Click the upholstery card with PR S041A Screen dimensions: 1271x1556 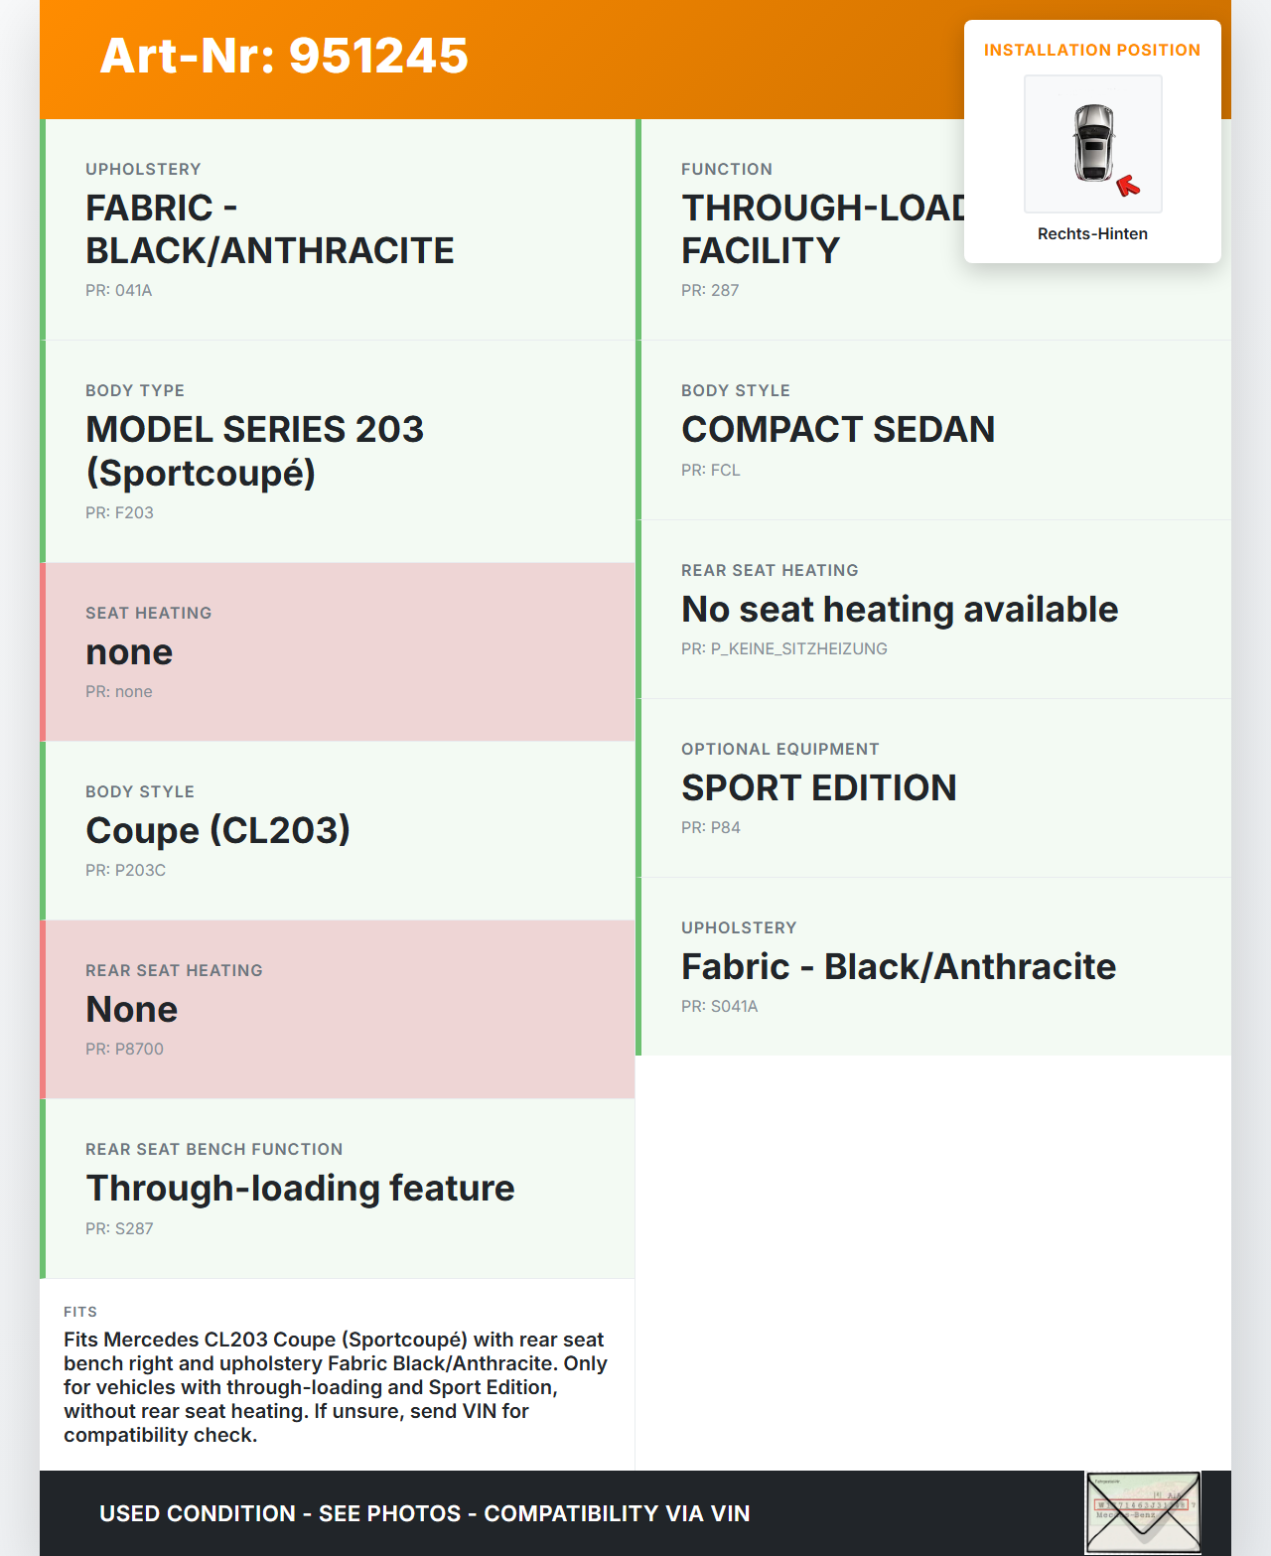coord(933,966)
